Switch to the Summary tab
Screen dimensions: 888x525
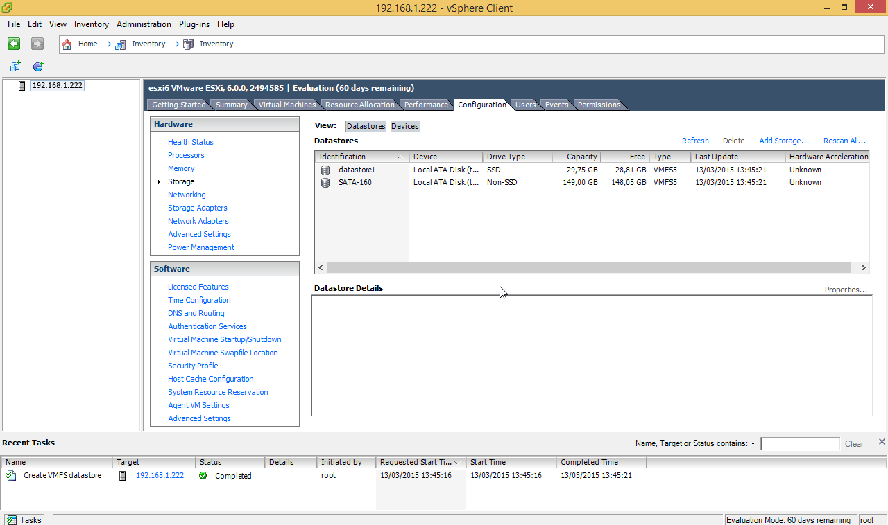tap(231, 105)
